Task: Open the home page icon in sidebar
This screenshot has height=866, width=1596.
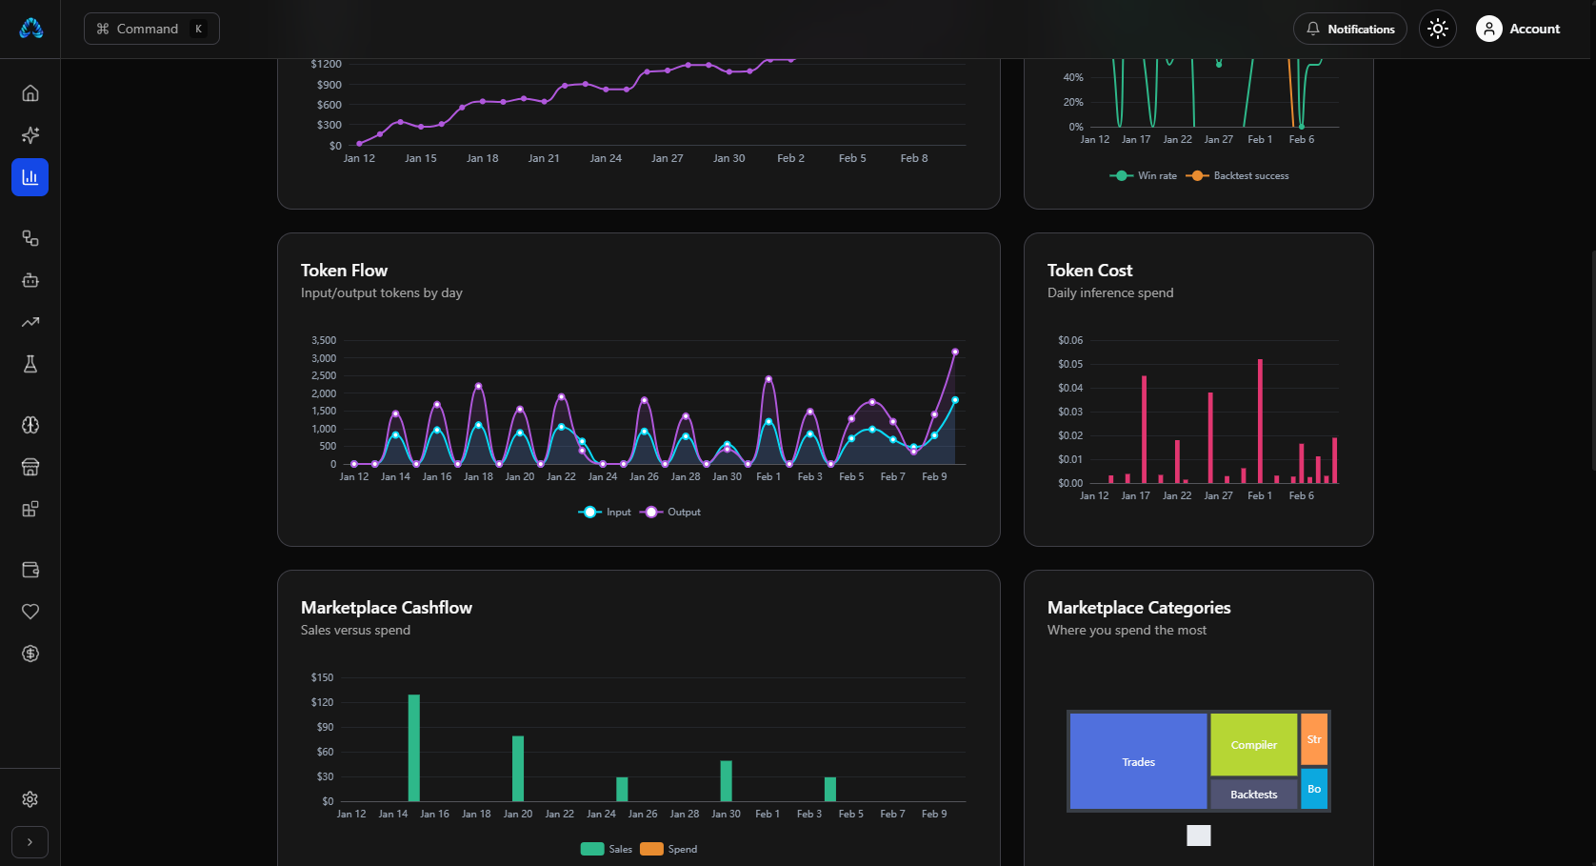Action: (30, 93)
